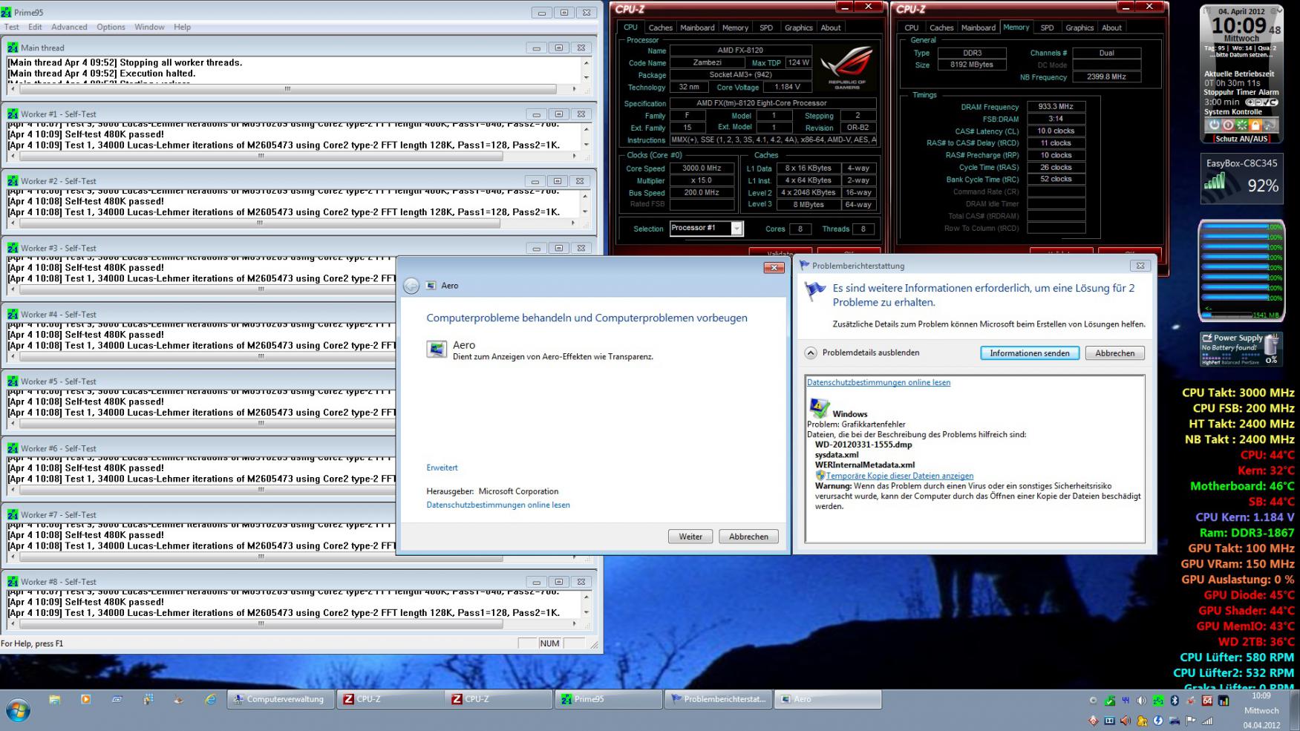The image size is (1300, 731).
Task: Open Windows Explorer from the quick launch
Action: point(54,699)
